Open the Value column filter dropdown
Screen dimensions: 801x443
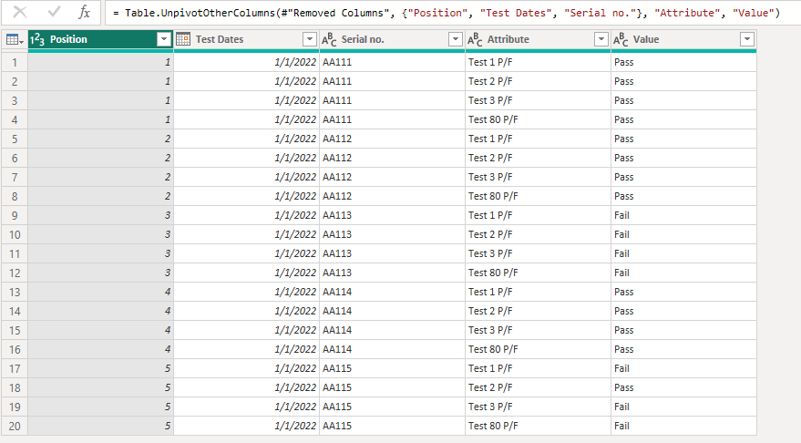(x=747, y=39)
